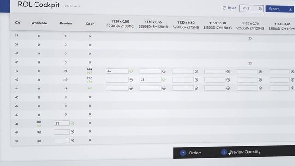This screenshot has height=166, width=295.
Task: Open Preview Quantity in the bottom bar
Action: click(241, 152)
